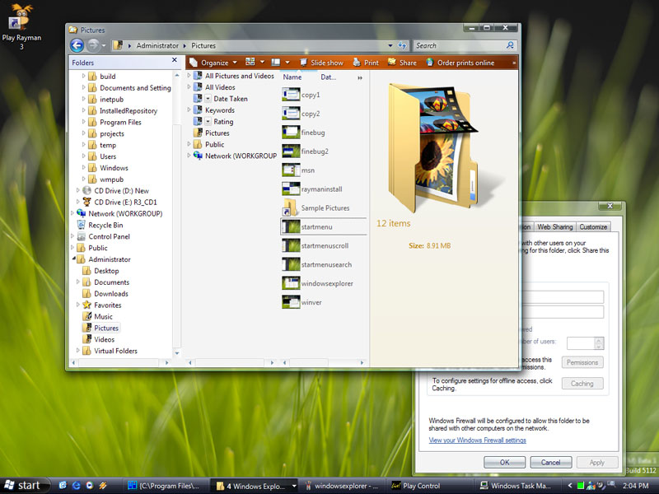Open Control Panel from folder tree
This screenshot has width=659, height=494.
click(109, 236)
